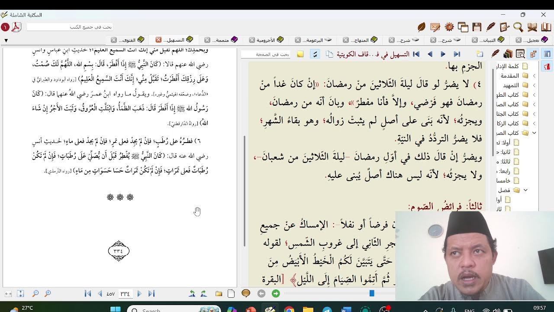Viewport: 554px width, 312px height.
Task: Click the feather quill icon in book toolbar
Action: point(495,54)
